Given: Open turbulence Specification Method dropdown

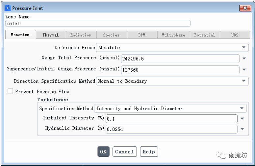Looking at the screenshot, I should tap(170, 108).
